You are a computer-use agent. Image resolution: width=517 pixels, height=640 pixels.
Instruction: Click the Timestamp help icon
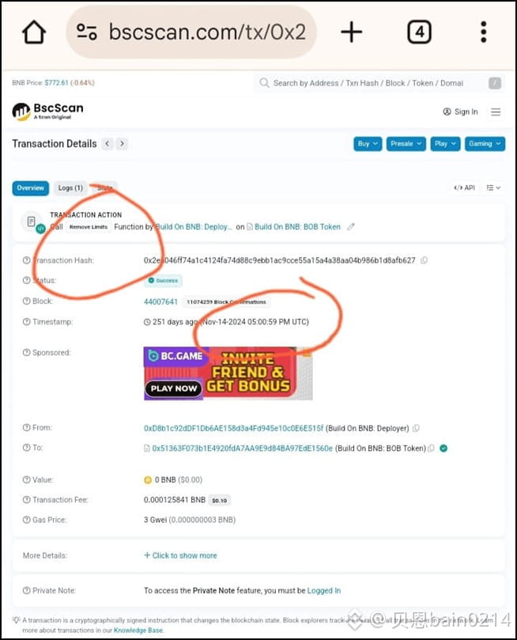pyautogui.click(x=27, y=322)
